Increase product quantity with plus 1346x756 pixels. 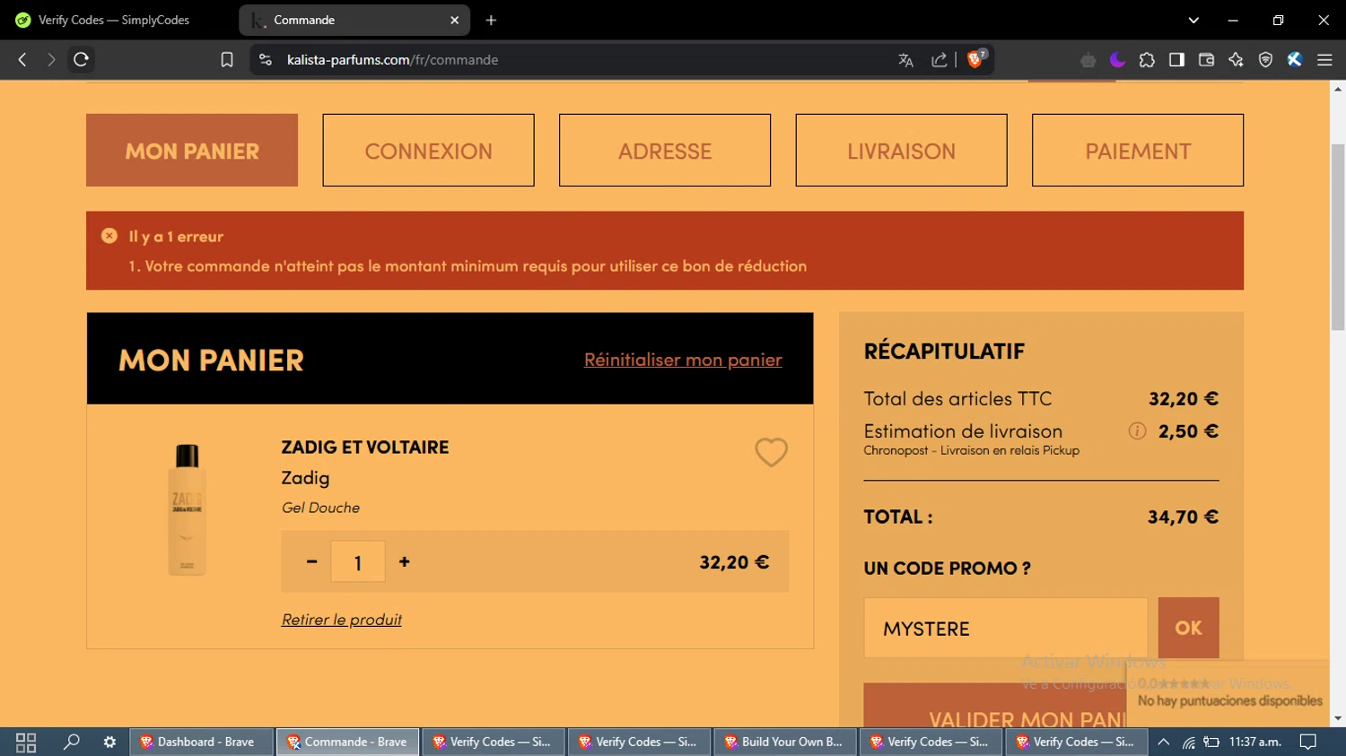[405, 561]
